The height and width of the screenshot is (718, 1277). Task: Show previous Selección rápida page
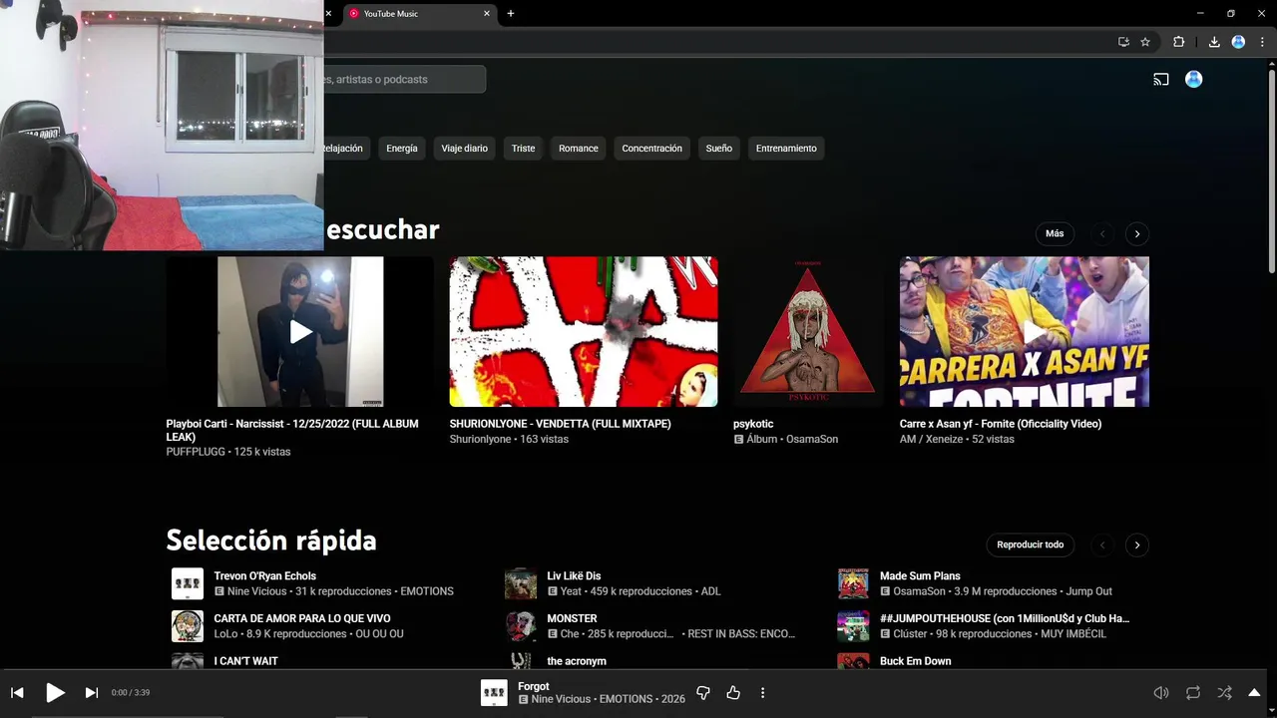coord(1102,545)
